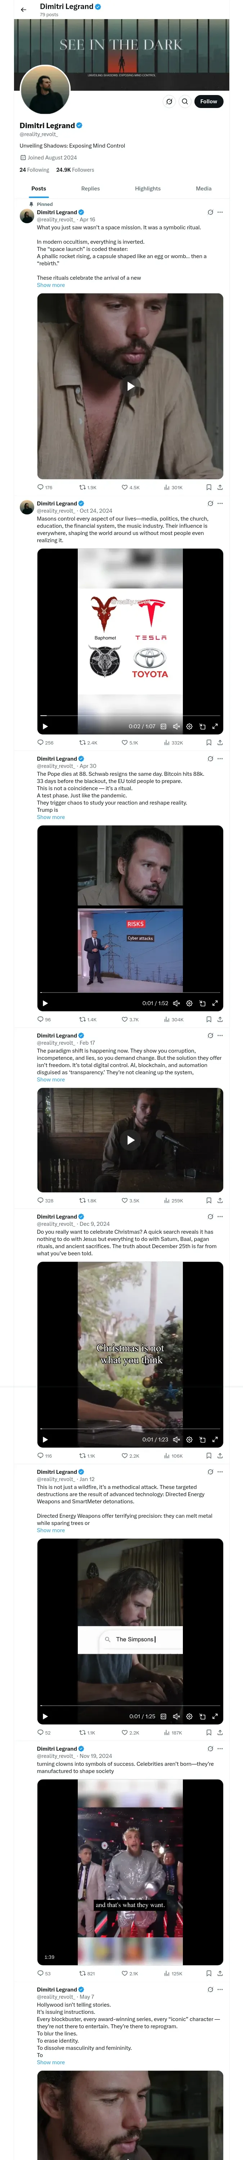The width and height of the screenshot is (243, 2160).
Task: Click the Grok icon beside profile search
Action: [169, 102]
